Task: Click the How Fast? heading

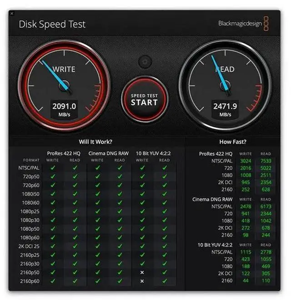Action: [233, 142]
